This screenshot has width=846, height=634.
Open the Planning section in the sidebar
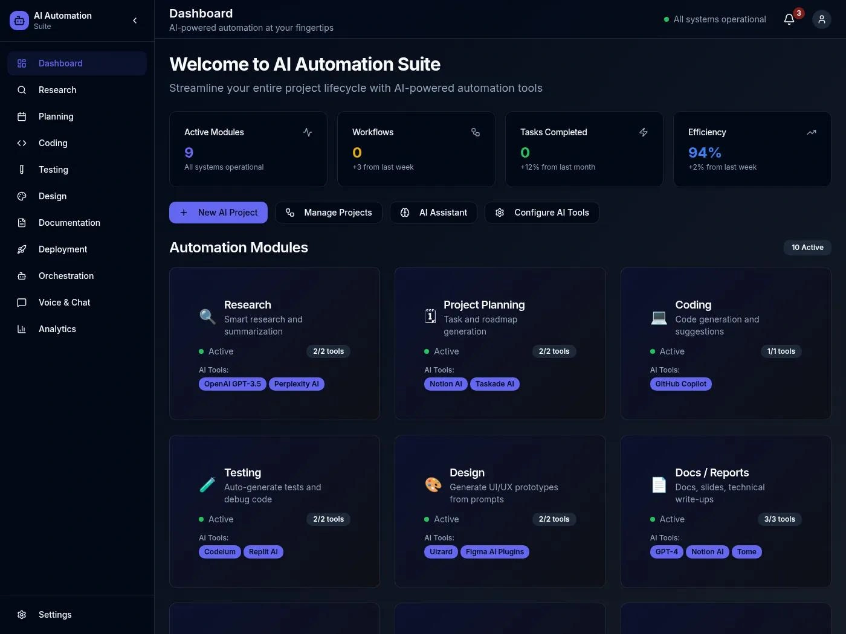click(77, 117)
